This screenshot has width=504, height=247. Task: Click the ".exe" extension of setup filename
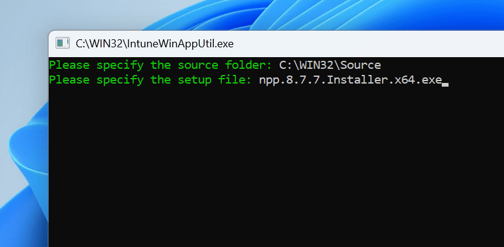[x=429, y=80]
